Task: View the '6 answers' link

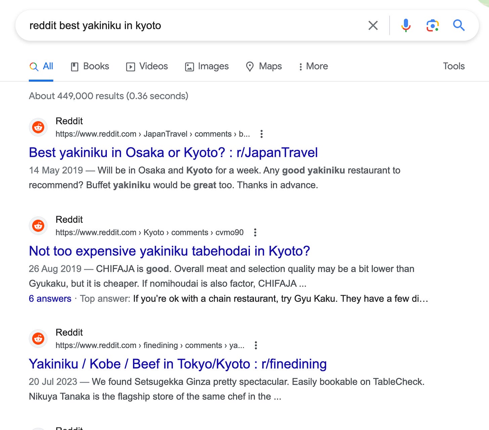Action: (50, 299)
